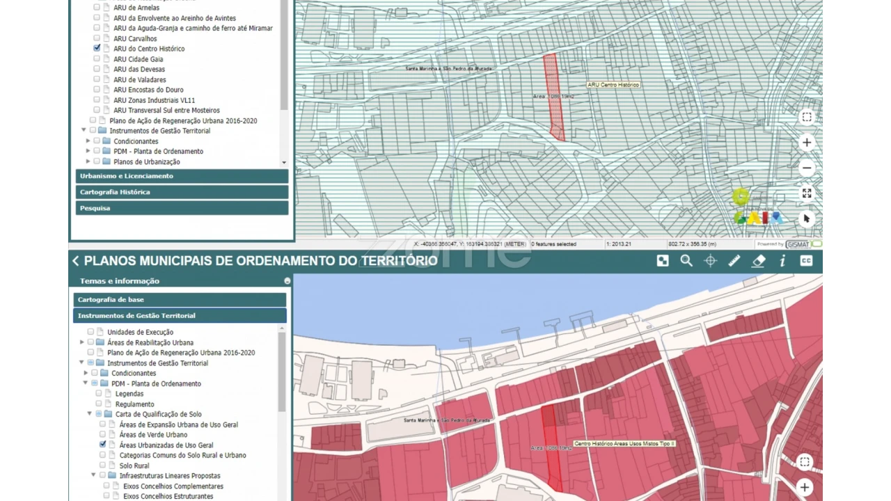Go back using Planos Municipais header arrow
This screenshot has height=501, width=891.
click(x=76, y=261)
